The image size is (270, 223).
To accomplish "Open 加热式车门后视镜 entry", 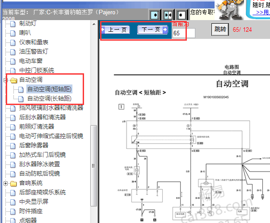I will click(x=42, y=155).
